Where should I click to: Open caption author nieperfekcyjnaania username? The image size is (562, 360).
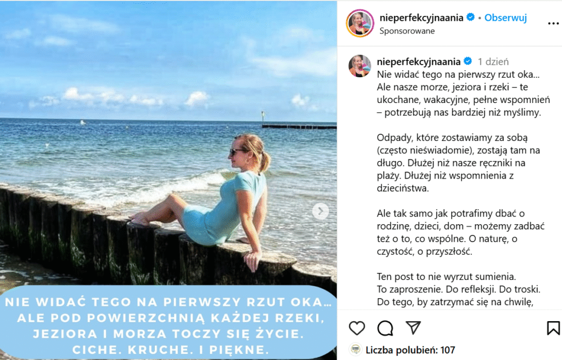tap(418, 62)
